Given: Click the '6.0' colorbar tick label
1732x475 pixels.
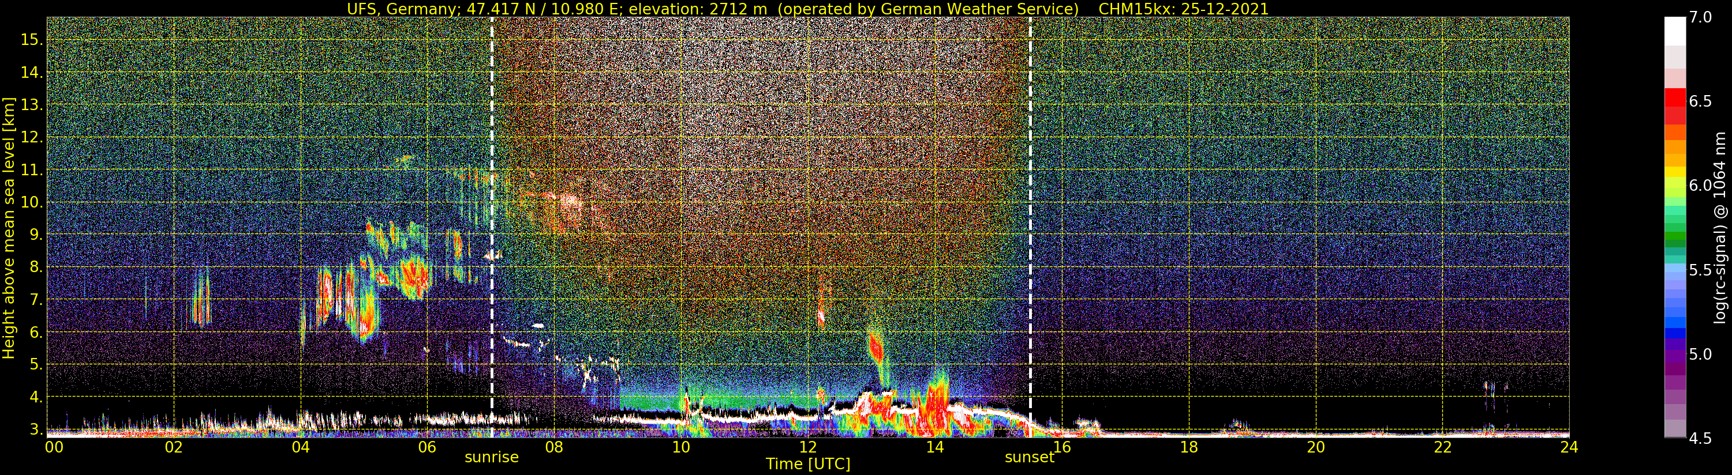Looking at the screenshot, I should [x=1700, y=186].
